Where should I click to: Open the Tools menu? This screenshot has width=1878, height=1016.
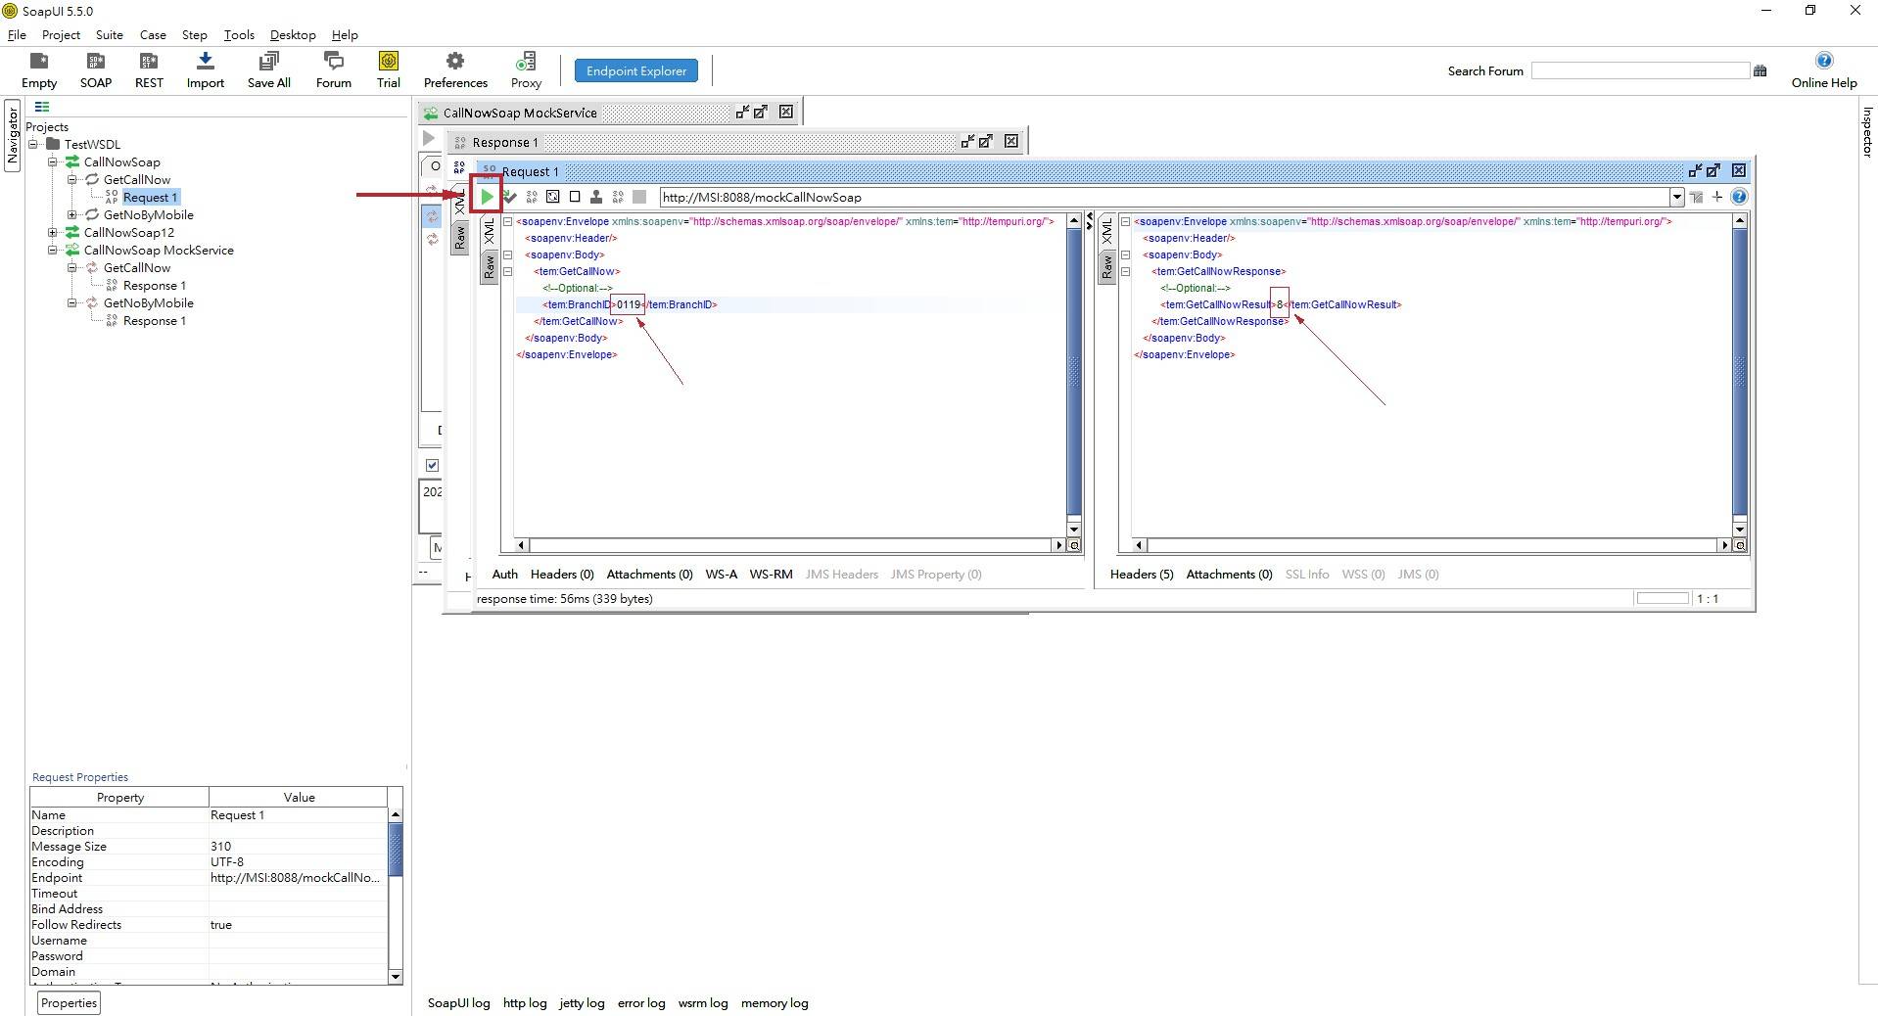(239, 34)
